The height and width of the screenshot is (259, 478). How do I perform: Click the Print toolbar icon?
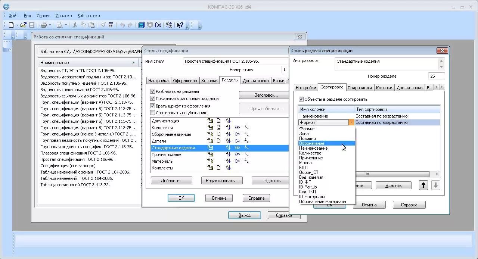(x=43, y=25)
